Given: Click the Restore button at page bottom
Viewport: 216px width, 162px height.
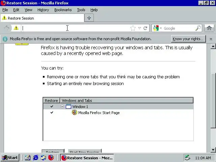Looking at the screenshot, I should pos(53,151).
